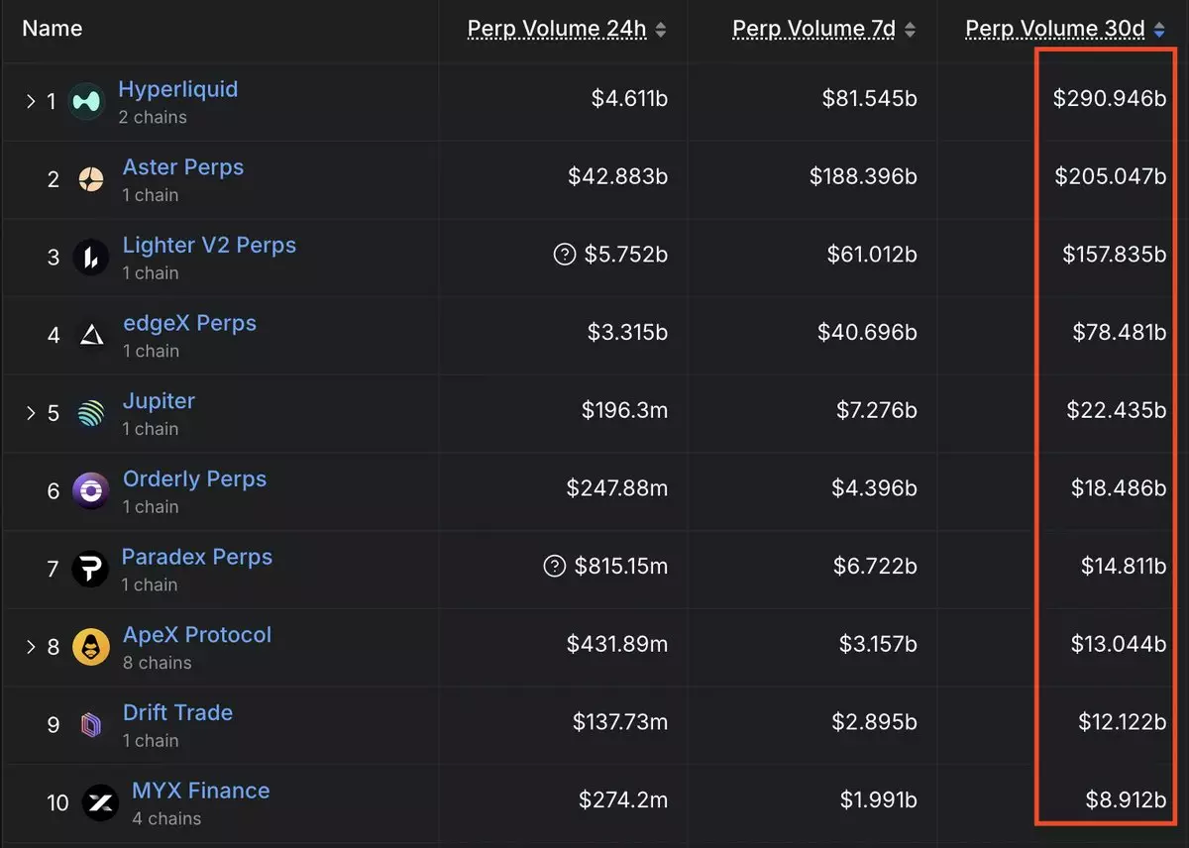Click the Paradex Perps logo icon

tap(91, 569)
